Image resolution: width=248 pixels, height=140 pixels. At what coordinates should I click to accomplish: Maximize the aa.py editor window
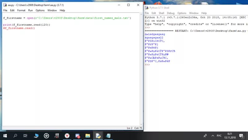[x=128, y=5]
